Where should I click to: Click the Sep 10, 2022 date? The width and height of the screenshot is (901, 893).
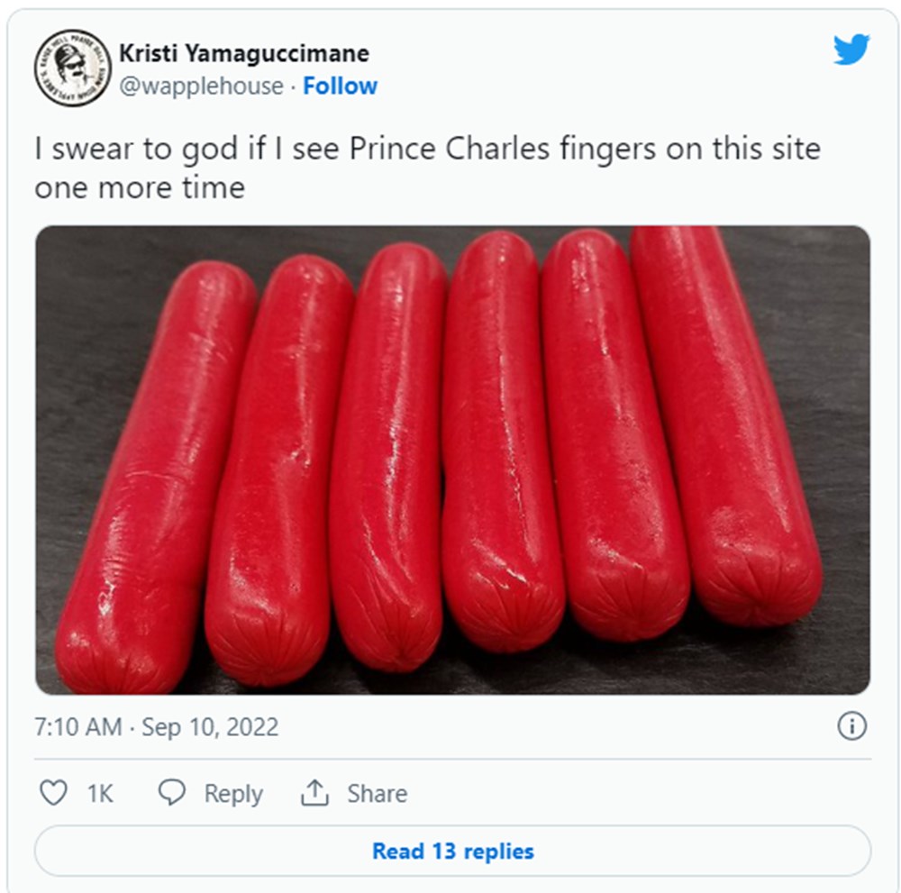pos(210,727)
